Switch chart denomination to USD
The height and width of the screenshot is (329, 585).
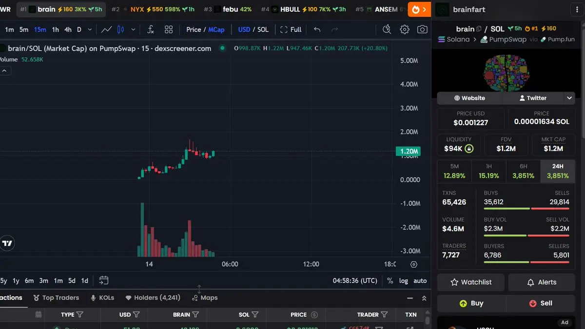coord(244,29)
